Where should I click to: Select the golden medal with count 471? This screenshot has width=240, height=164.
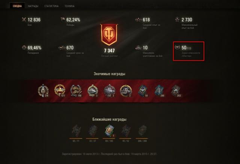pyautogui.click(x=60, y=91)
